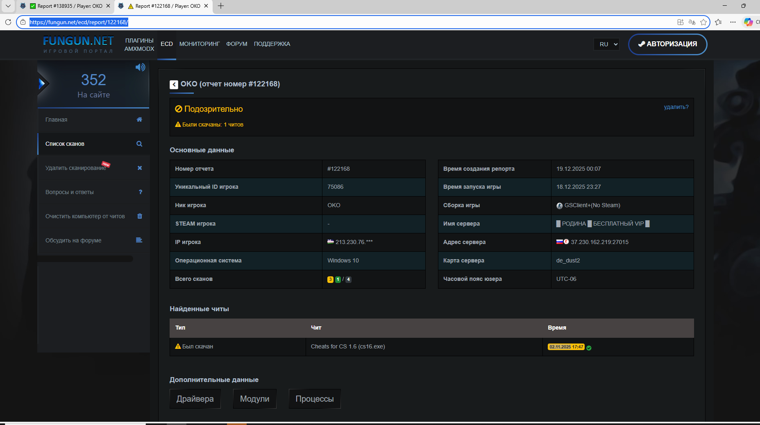Click the АВТОРИЗАЦИЯ button
Viewport: 760px width, 425px height.
pyautogui.click(x=667, y=44)
